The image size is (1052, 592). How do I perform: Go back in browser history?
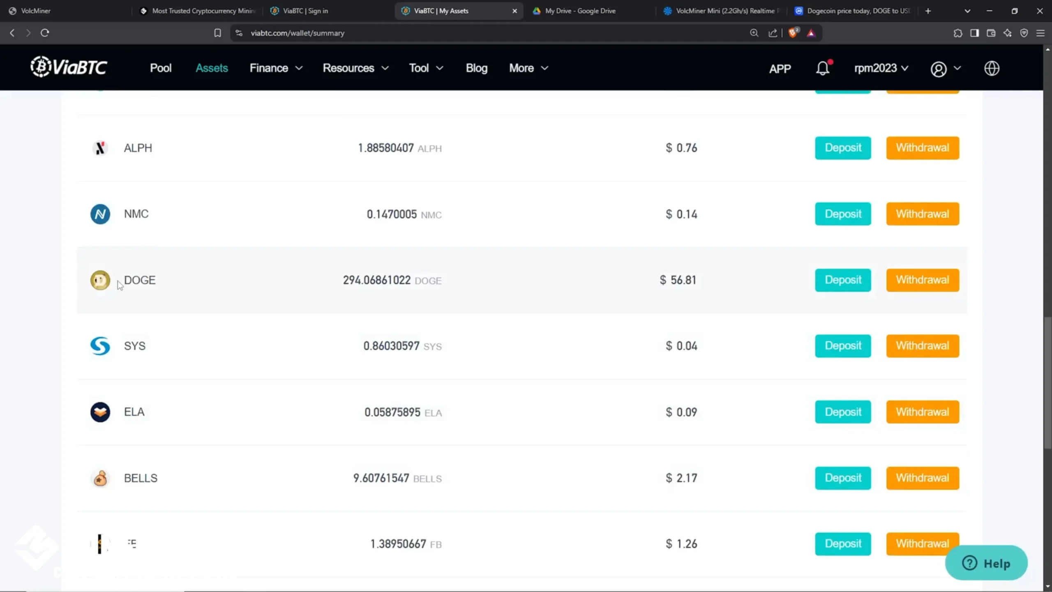tap(12, 33)
